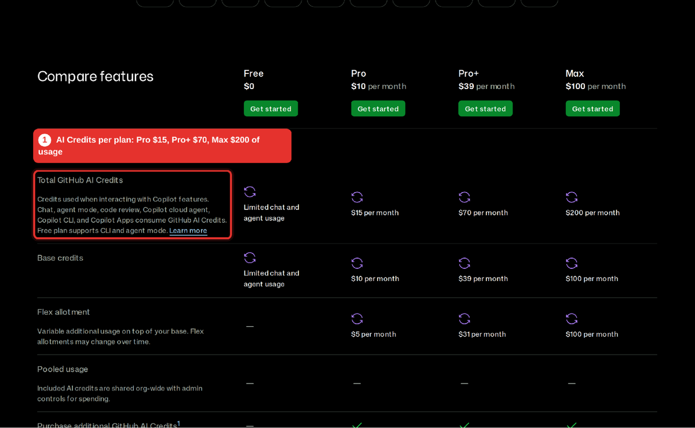Click the Pro+ plan name

tap(469, 73)
